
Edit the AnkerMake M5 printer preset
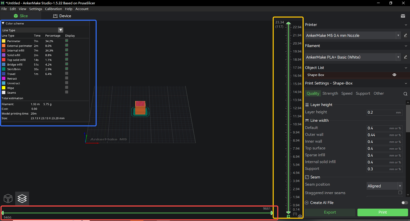405,36
